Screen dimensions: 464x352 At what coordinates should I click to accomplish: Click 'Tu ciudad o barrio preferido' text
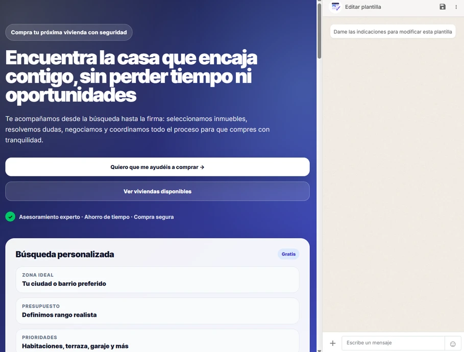(x=64, y=284)
